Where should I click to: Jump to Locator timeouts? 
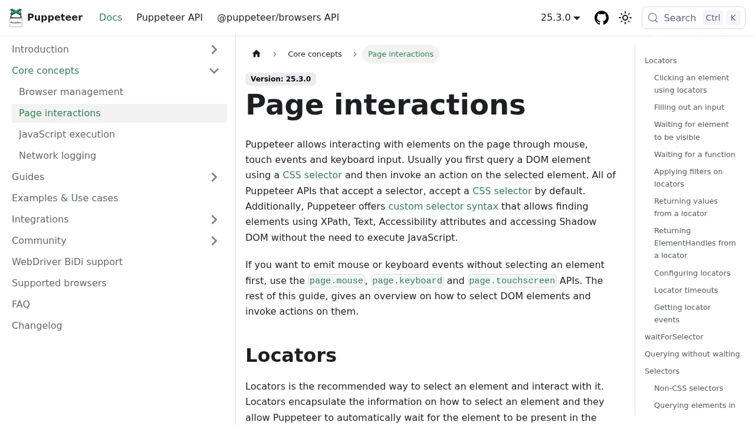pyautogui.click(x=686, y=290)
